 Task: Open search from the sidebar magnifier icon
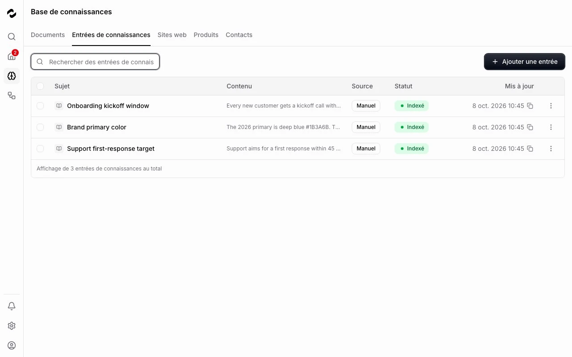[12, 37]
